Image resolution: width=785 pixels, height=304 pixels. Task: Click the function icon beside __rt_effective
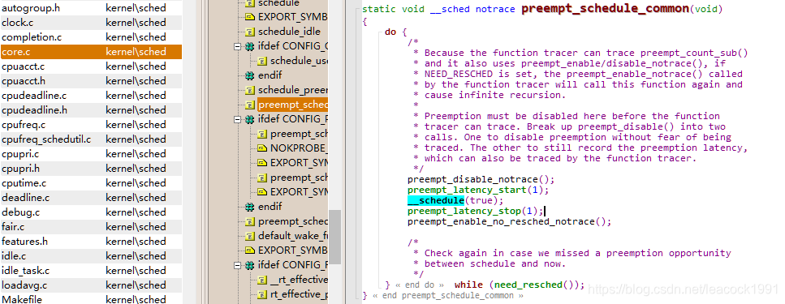click(262, 280)
